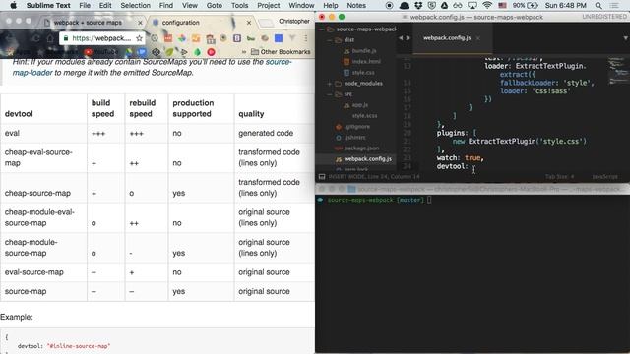Collapse the src folder in sidebar

[x=330, y=94]
